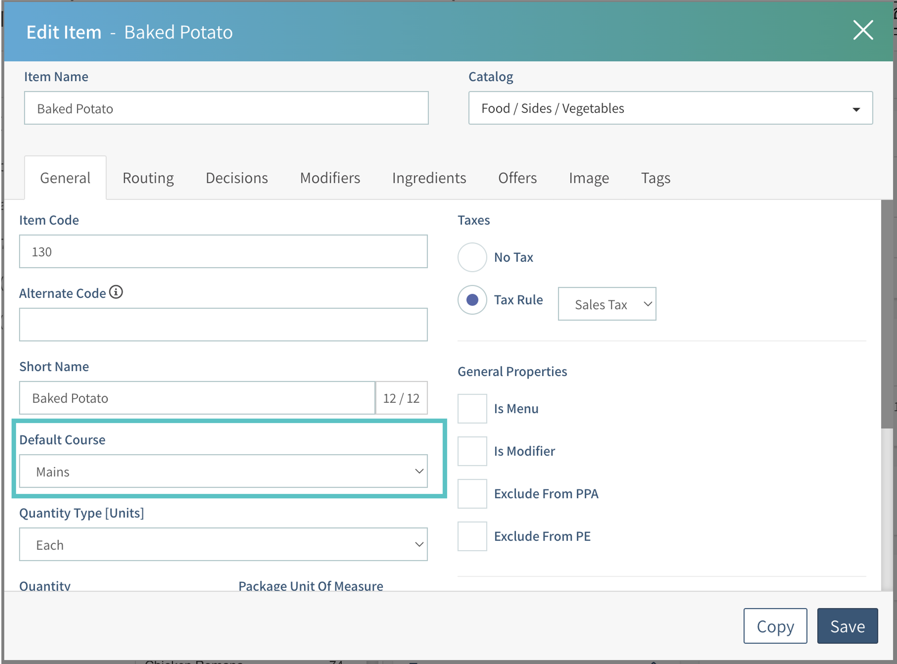Go to the Ingredients tab

pos(429,178)
